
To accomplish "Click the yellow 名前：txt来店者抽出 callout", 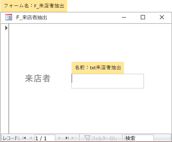I will pos(98,68).
